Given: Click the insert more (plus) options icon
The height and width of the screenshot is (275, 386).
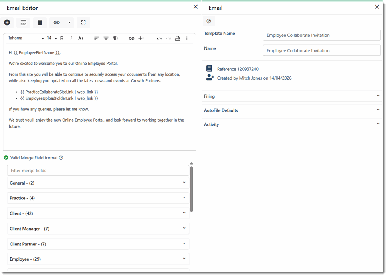Looking at the screenshot, I should pos(141,38).
